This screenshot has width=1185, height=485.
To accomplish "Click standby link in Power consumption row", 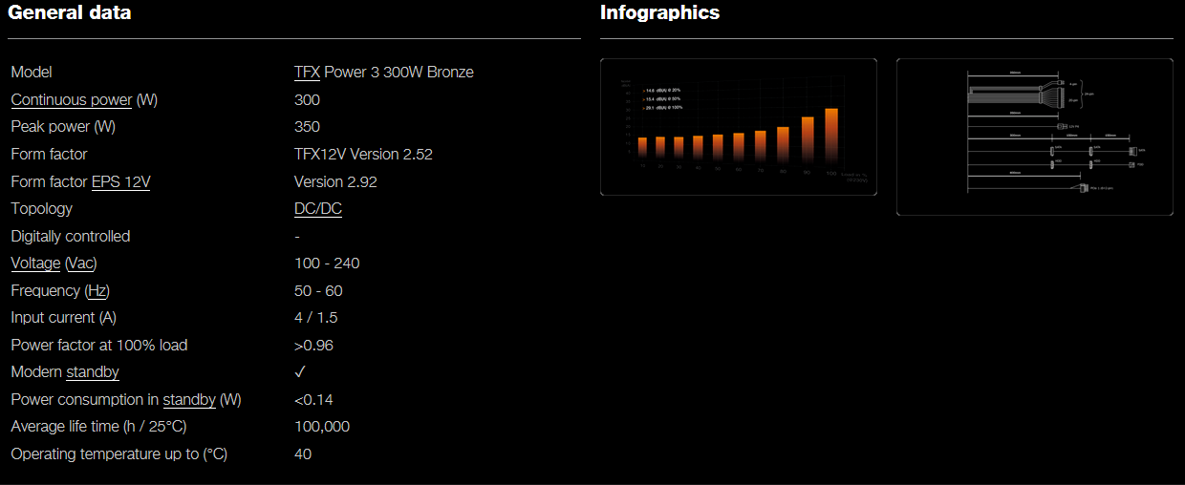I will point(189,399).
